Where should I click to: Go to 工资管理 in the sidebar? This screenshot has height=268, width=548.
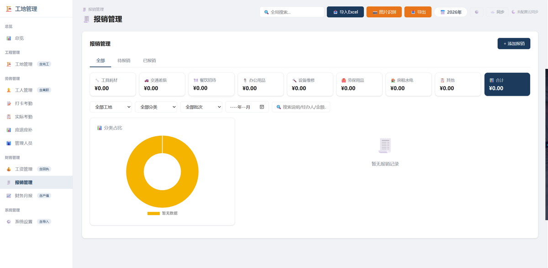36,169
